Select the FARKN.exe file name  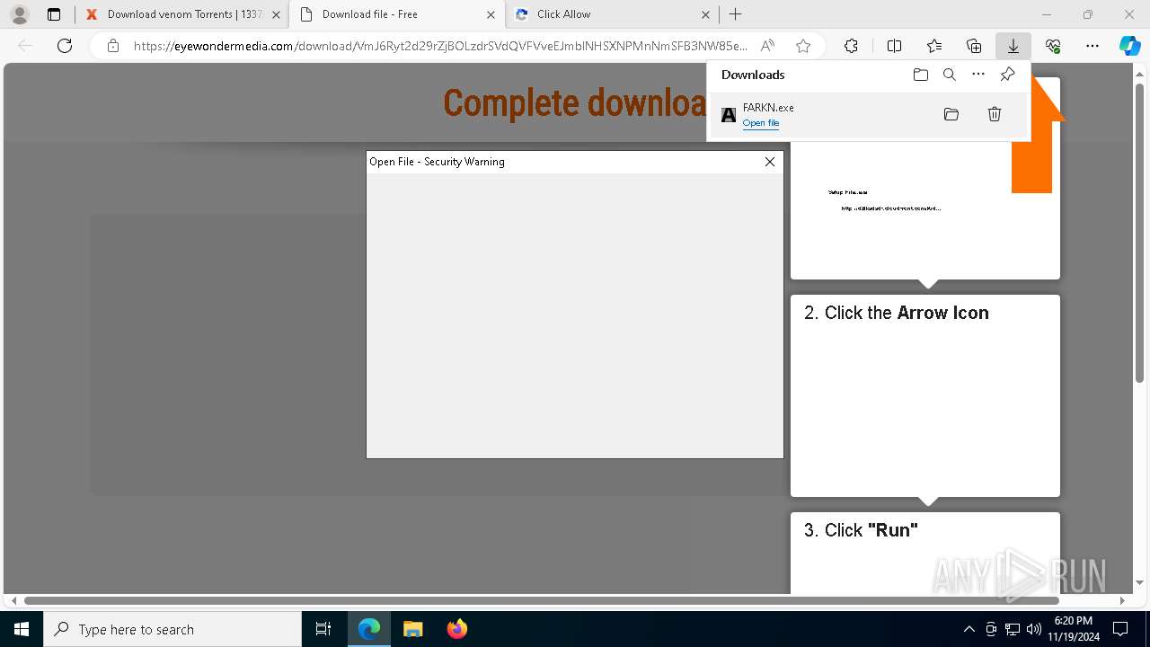tap(768, 108)
